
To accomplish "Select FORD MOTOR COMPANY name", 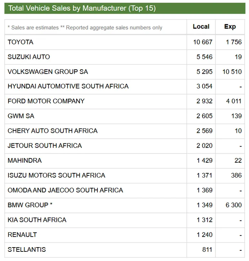I will pos(46,101).
